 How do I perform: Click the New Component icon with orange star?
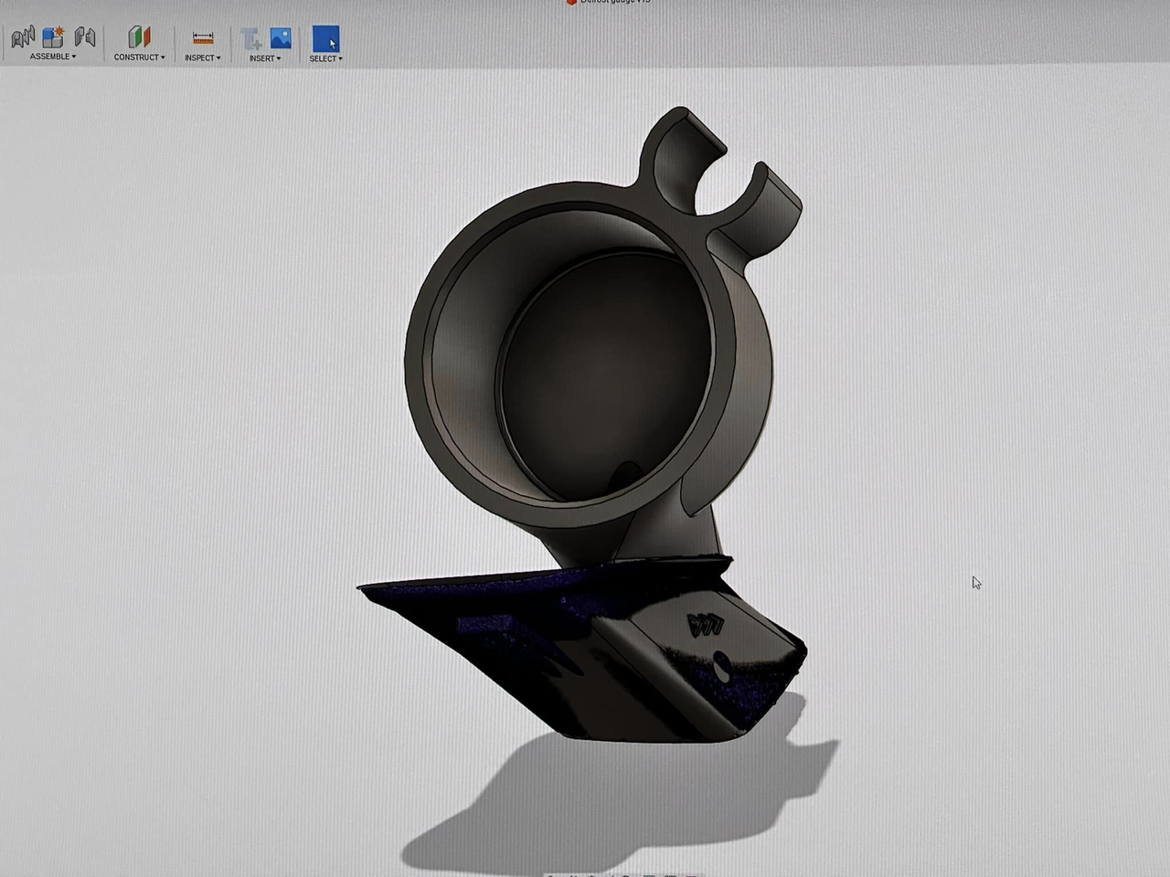(53, 37)
